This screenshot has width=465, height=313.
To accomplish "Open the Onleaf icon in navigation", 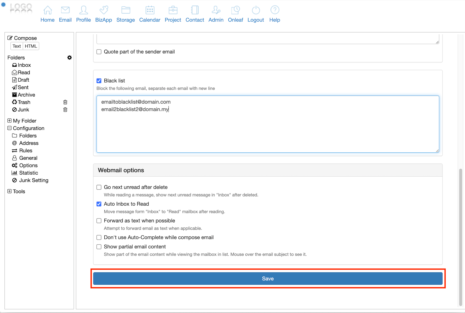I will click(235, 10).
